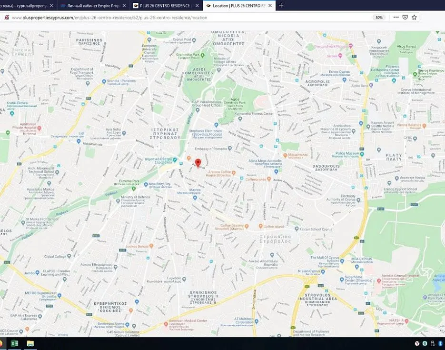
Task: Click the Electricity Authority of Cyprus pin
Action: (x=358, y=200)
